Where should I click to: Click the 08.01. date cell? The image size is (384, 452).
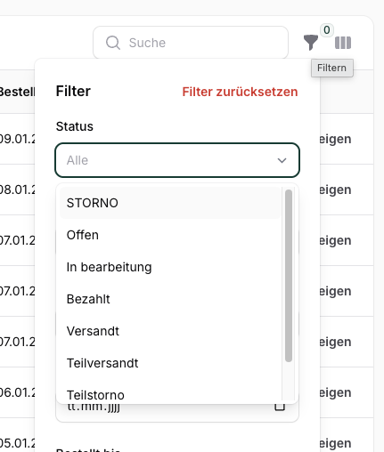17,190
